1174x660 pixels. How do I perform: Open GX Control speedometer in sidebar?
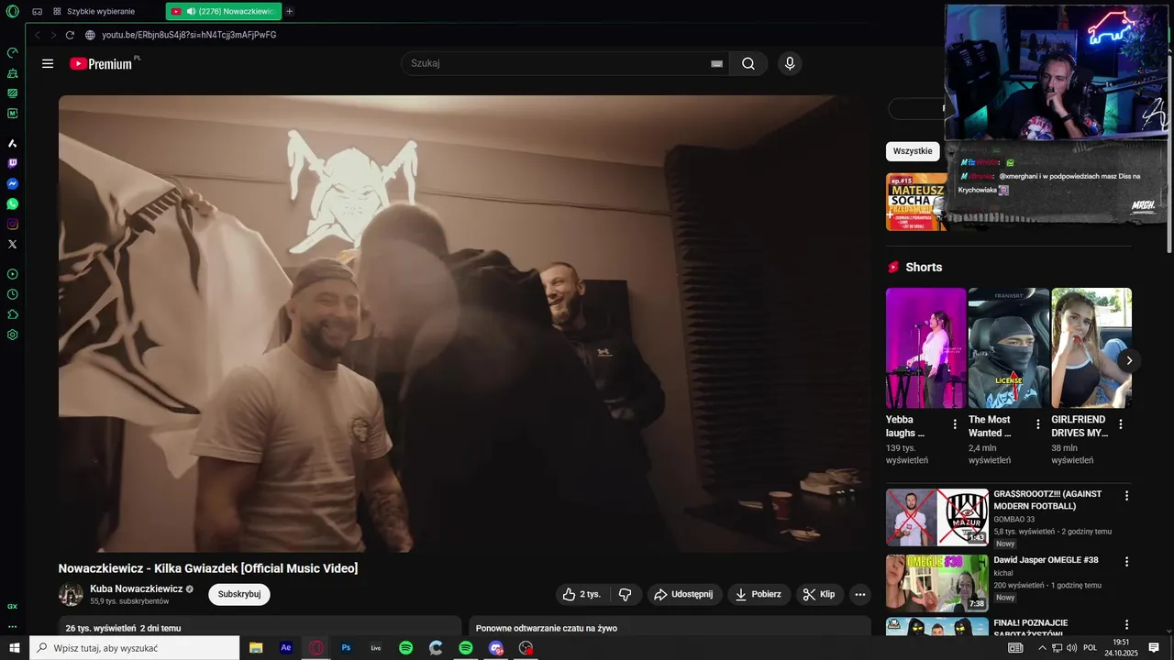coord(13,52)
